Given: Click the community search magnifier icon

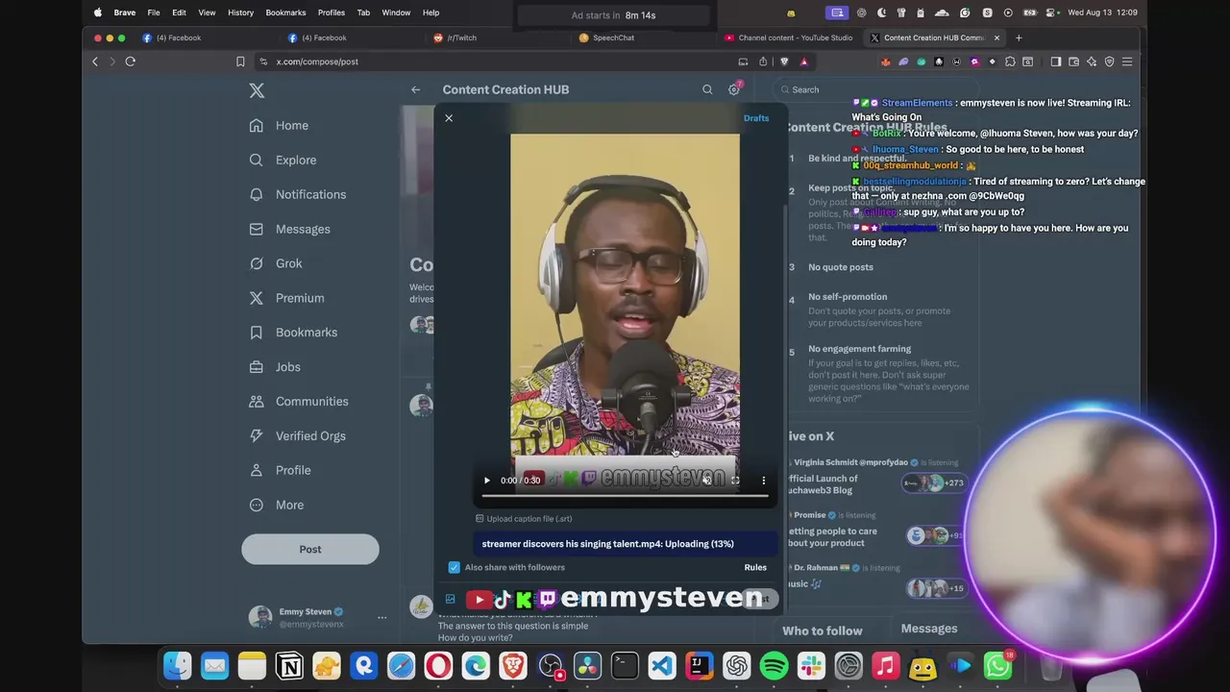Looking at the screenshot, I should tap(707, 89).
